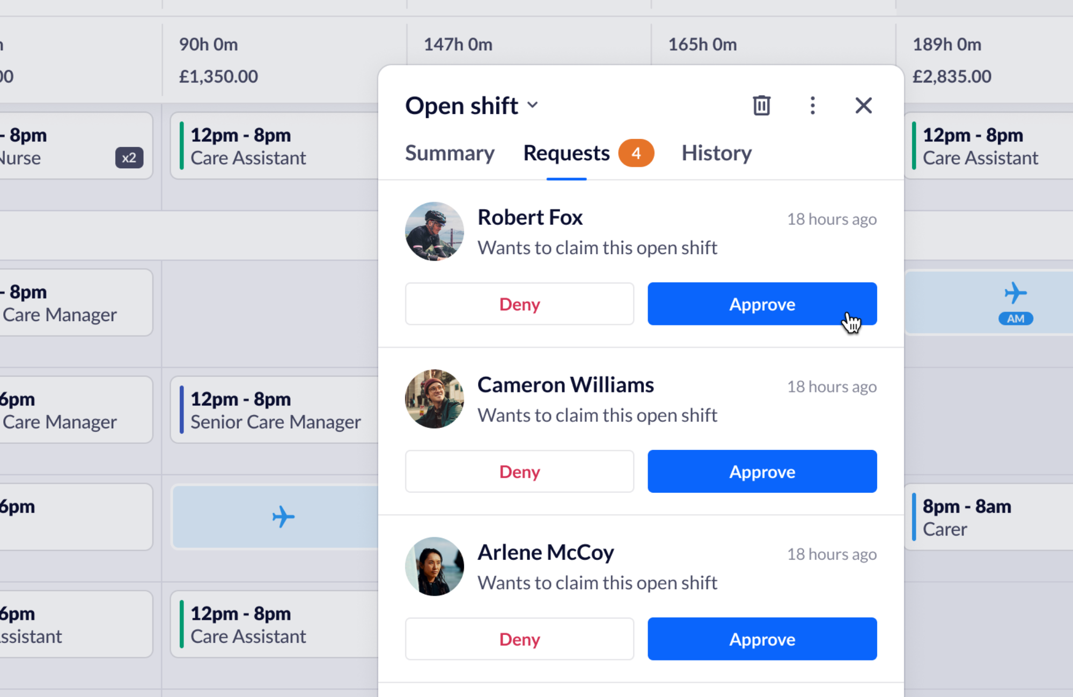The image size is (1073, 697).
Task: Select the AM badge under the airplane
Action: 1016,318
